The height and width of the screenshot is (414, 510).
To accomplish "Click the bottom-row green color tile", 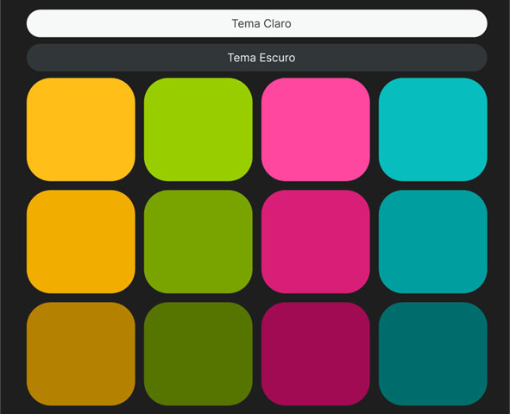I will 198,354.
